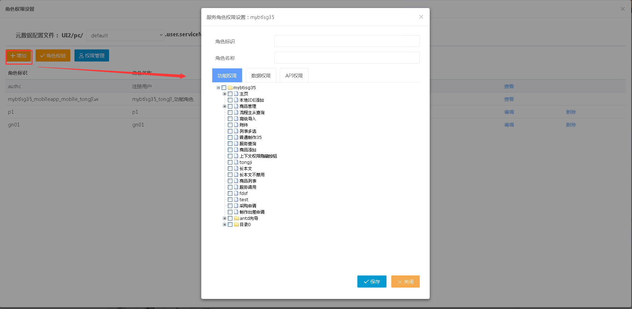Image resolution: width=632 pixels, height=309 pixels.
Task: Open the API权限 tab
Action: [x=294, y=76]
